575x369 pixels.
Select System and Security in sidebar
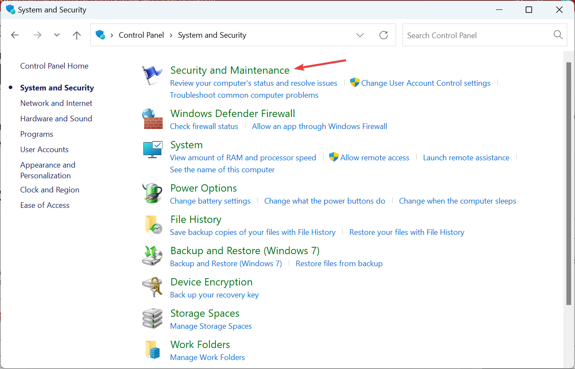click(57, 88)
